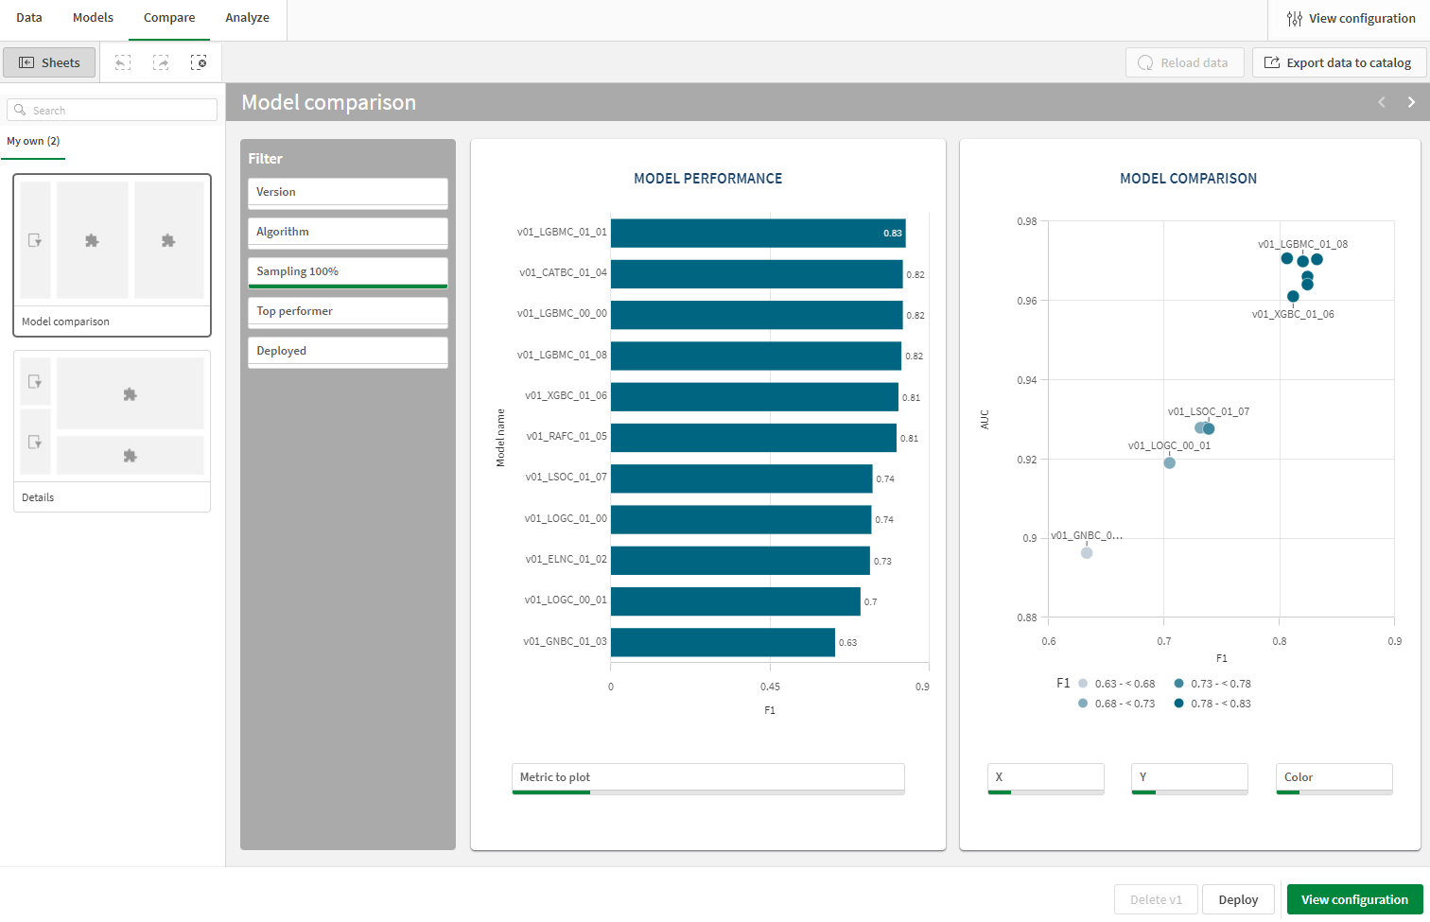
Task: Expand the Version filter
Action: click(347, 192)
